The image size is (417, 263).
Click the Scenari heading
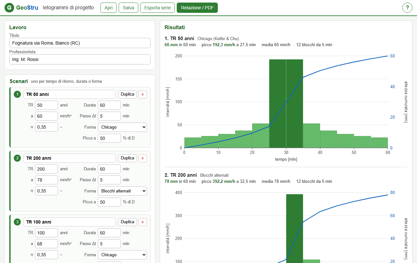point(19,81)
